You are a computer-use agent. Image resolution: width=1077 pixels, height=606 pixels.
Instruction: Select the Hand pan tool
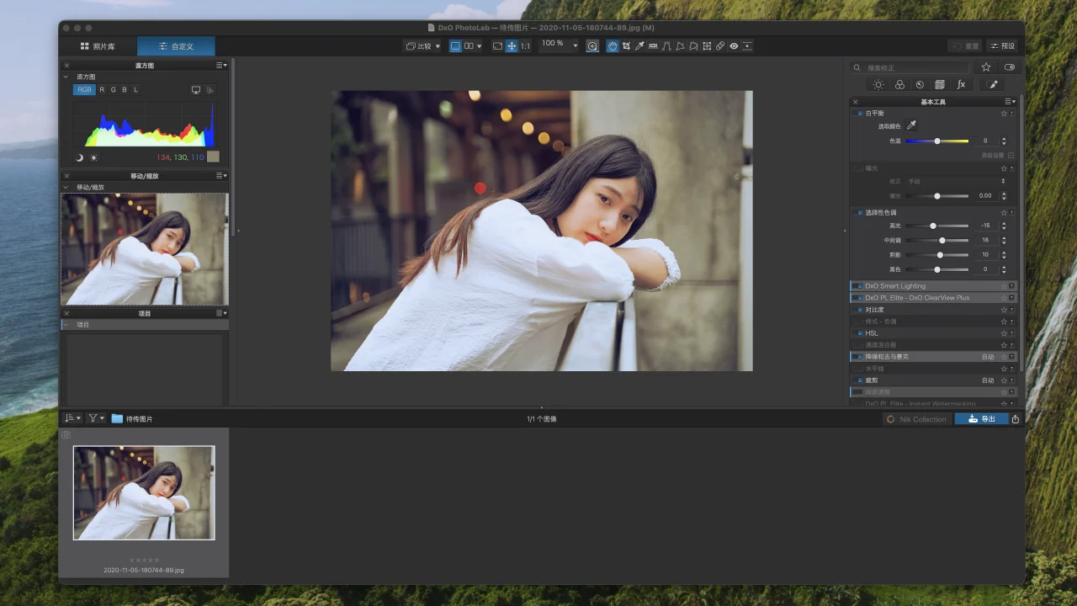point(613,46)
